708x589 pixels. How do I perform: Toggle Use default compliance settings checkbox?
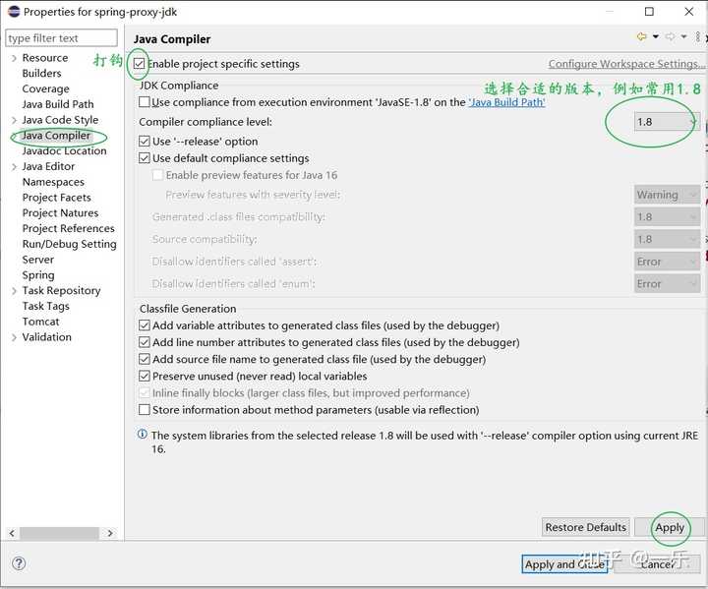145,158
